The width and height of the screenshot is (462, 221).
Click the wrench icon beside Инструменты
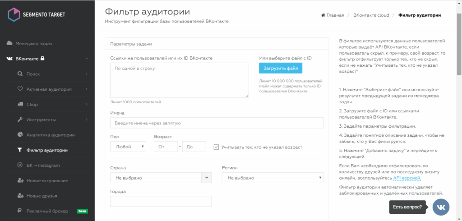tap(20, 120)
